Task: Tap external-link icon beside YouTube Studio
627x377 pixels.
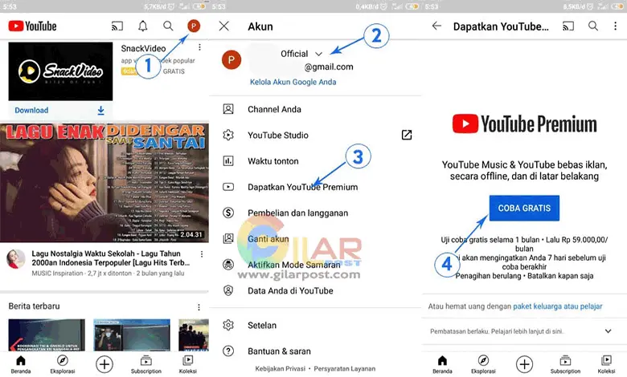Action: click(x=407, y=135)
